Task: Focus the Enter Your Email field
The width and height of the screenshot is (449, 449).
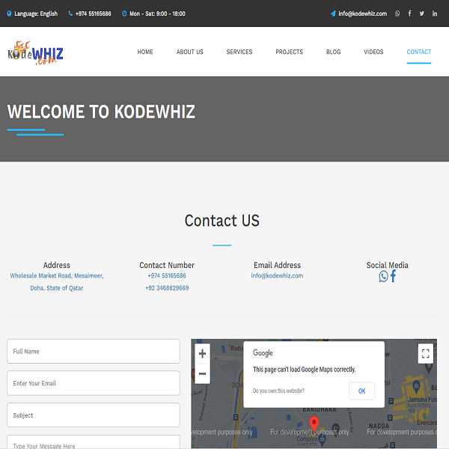Action: click(94, 383)
